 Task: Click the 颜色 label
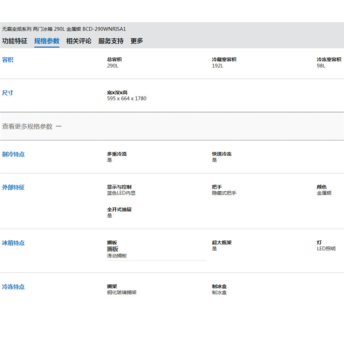(322, 187)
